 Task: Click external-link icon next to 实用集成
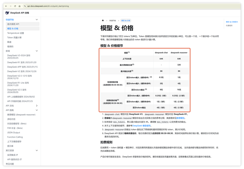coord(17,155)
